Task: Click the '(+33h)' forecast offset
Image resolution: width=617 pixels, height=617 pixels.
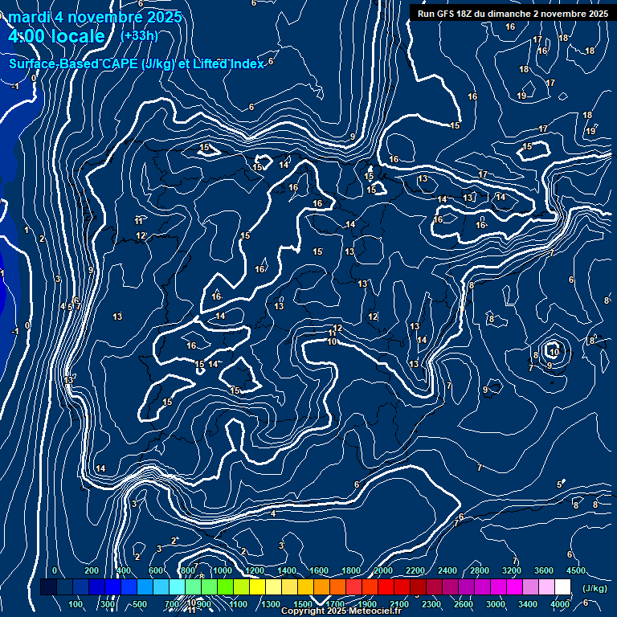Action: 139,36
